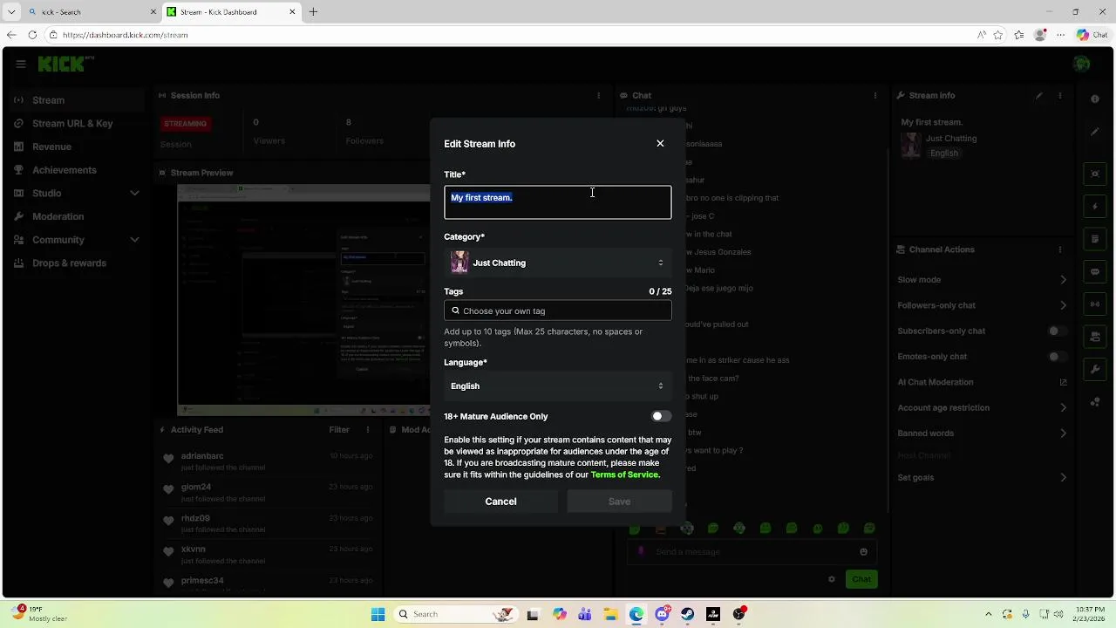Open the hamburger menu beside Kick logo

click(20, 64)
